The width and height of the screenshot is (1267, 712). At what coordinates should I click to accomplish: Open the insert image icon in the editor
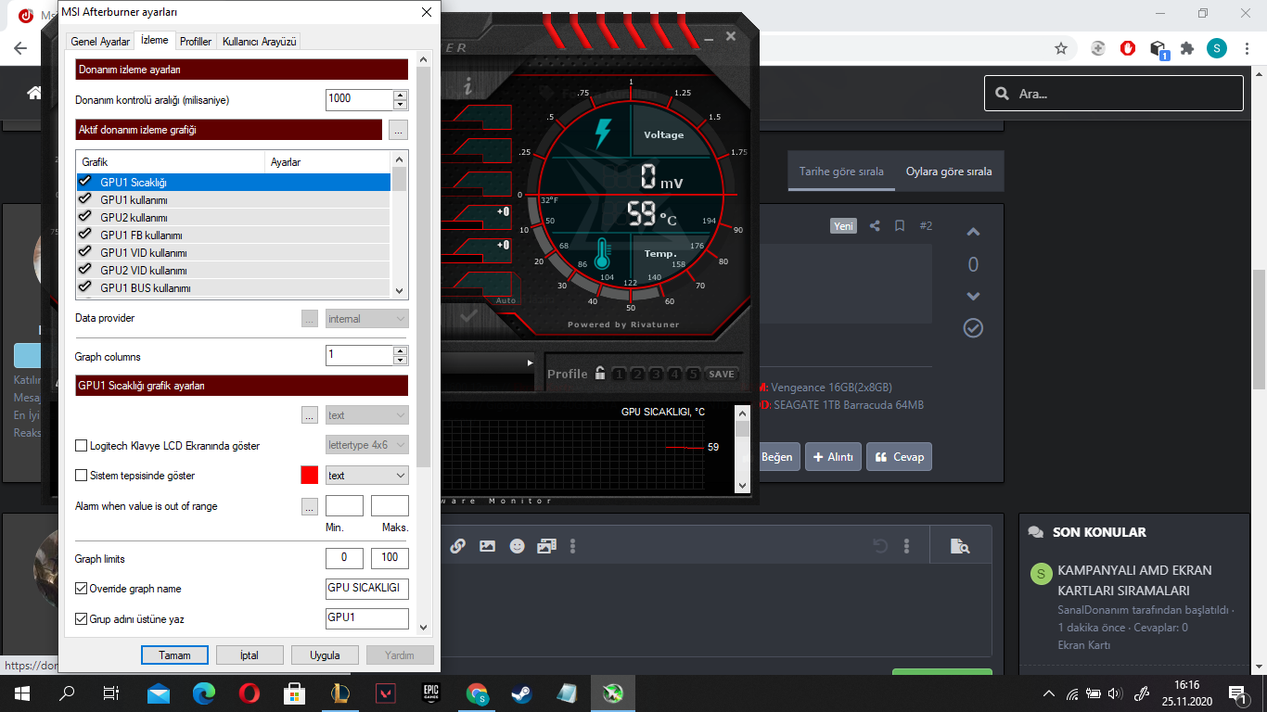tap(486, 545)
